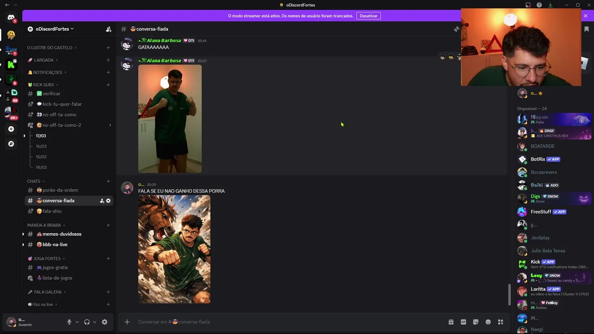Click the bookmark icon in channel header
This screenshot has height=334, width=594.
pyautogui.click(x=586, y=29)
